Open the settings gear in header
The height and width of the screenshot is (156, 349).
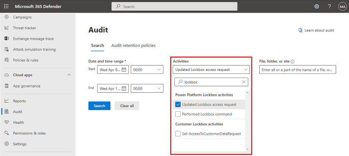pyautogui.click(x=317, y=6)
